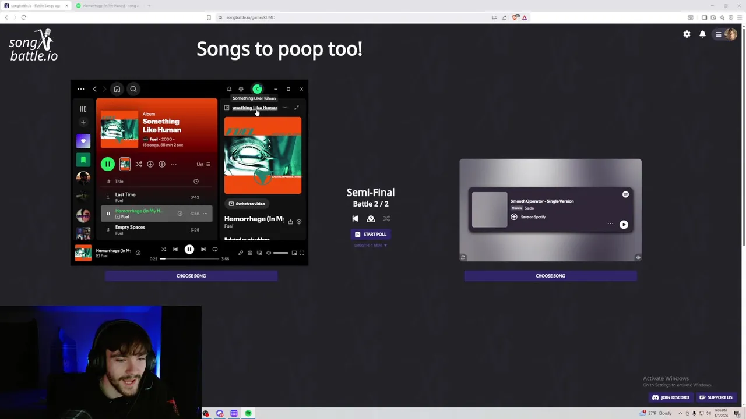Expand the Now Playing panel
The height and width of the screenshot is (419, 746).
[x=297, y=108]
